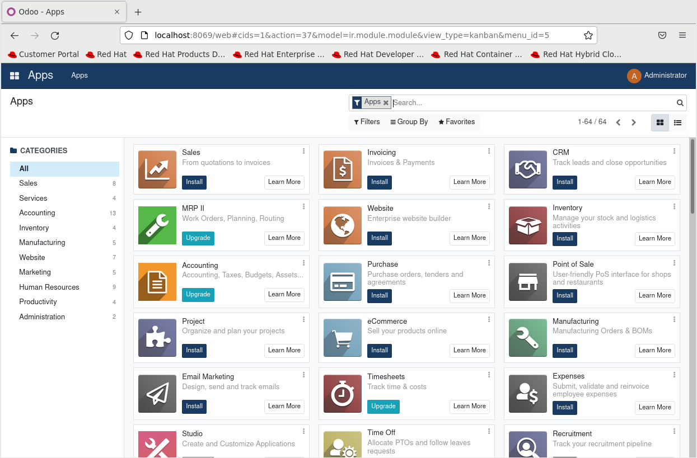The height and width of the screenshot is (458, 697).
Task: Install the Inventory app
Action: [x=565, y=239]
